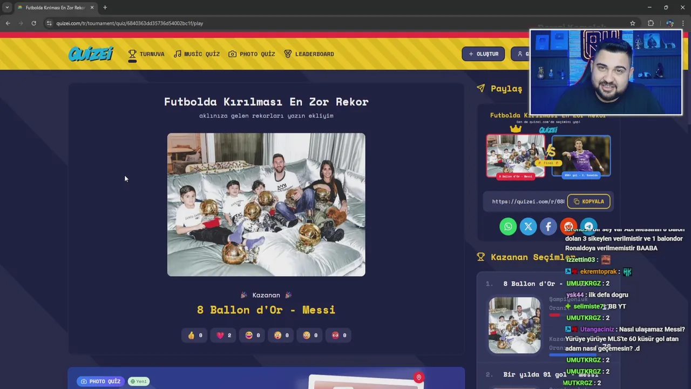Click the site information icon in address bar

pyautogui.click(x=49, y=23)
